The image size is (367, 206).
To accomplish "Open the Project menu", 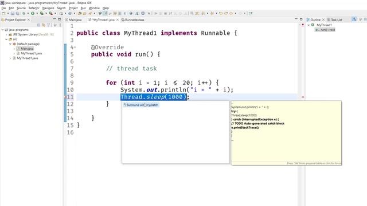I will [x=73, y=8].
